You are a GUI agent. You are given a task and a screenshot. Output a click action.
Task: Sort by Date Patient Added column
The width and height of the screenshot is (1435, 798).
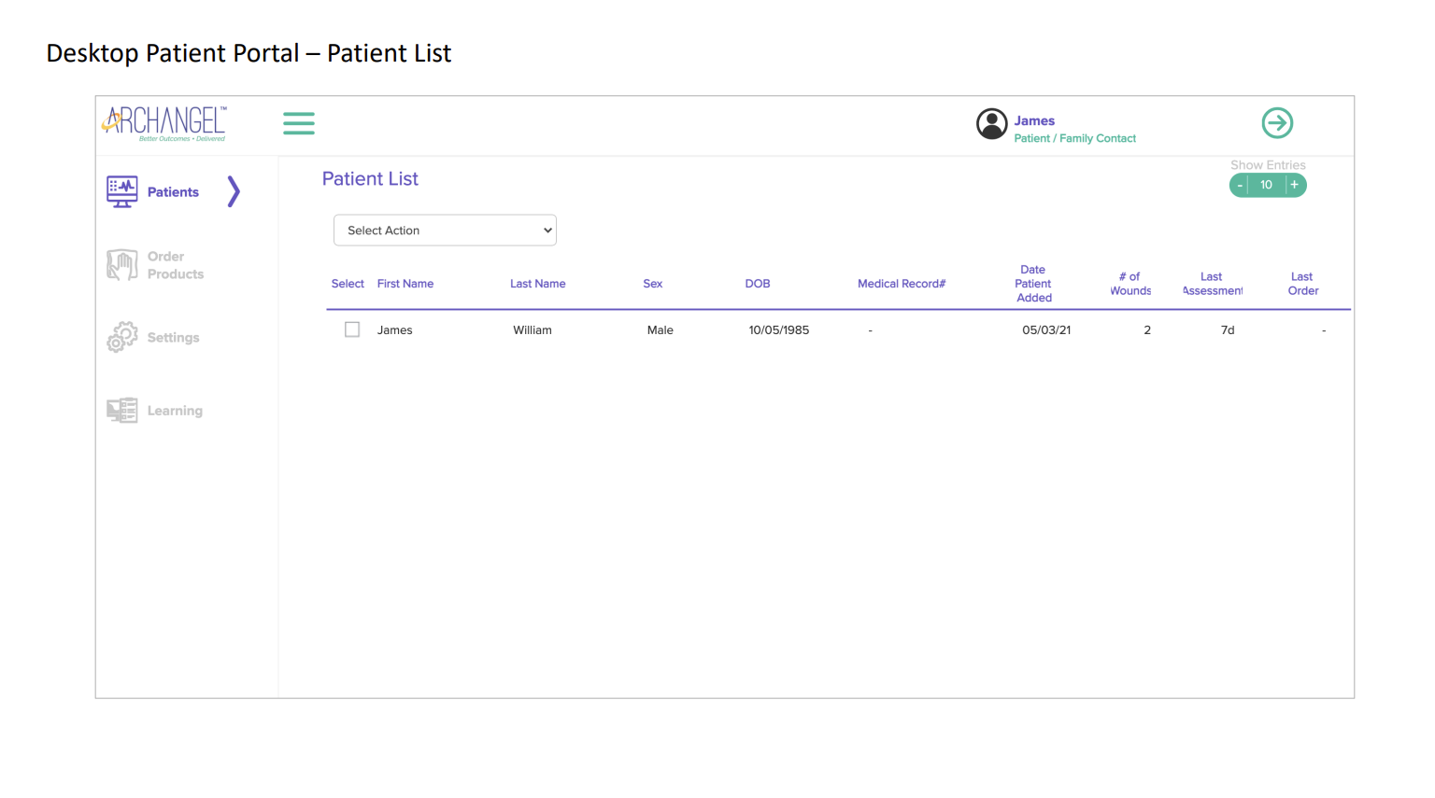(1033, 284)
